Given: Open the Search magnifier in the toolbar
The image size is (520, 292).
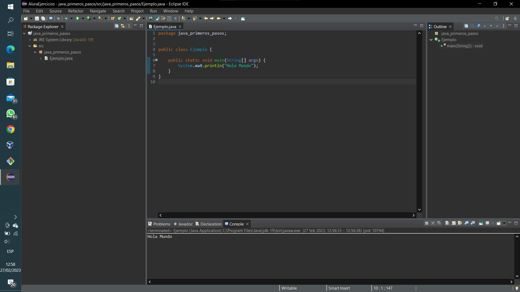Looking at the screenshot, I should pyautogui.click(x=496, y=18).
